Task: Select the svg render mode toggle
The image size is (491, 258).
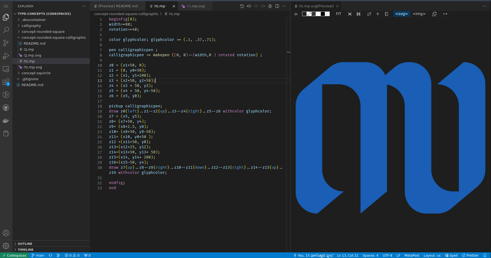Action: [401, 14]
